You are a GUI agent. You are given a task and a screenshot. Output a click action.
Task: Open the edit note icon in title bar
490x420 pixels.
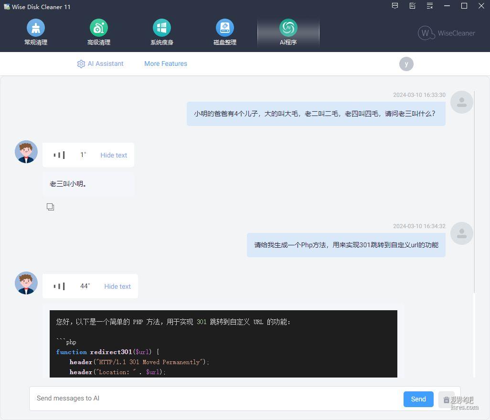pyautogui.click(x=413, y=6)
